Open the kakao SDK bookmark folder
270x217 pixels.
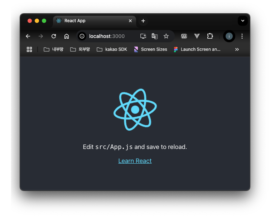112,49
